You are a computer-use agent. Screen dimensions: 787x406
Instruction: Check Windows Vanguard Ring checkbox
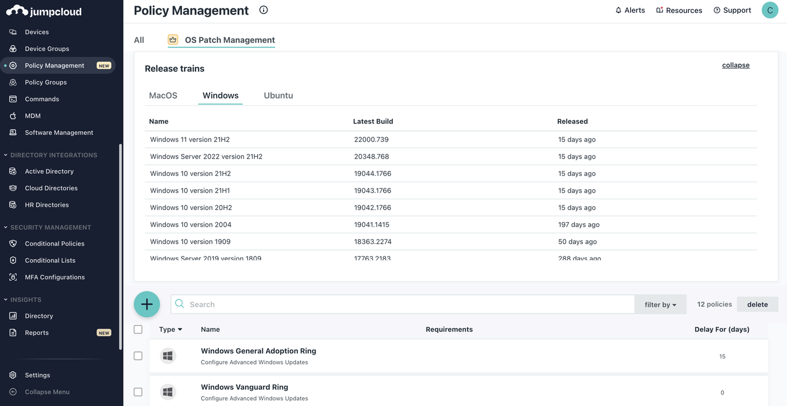click(x=138, y=392)
